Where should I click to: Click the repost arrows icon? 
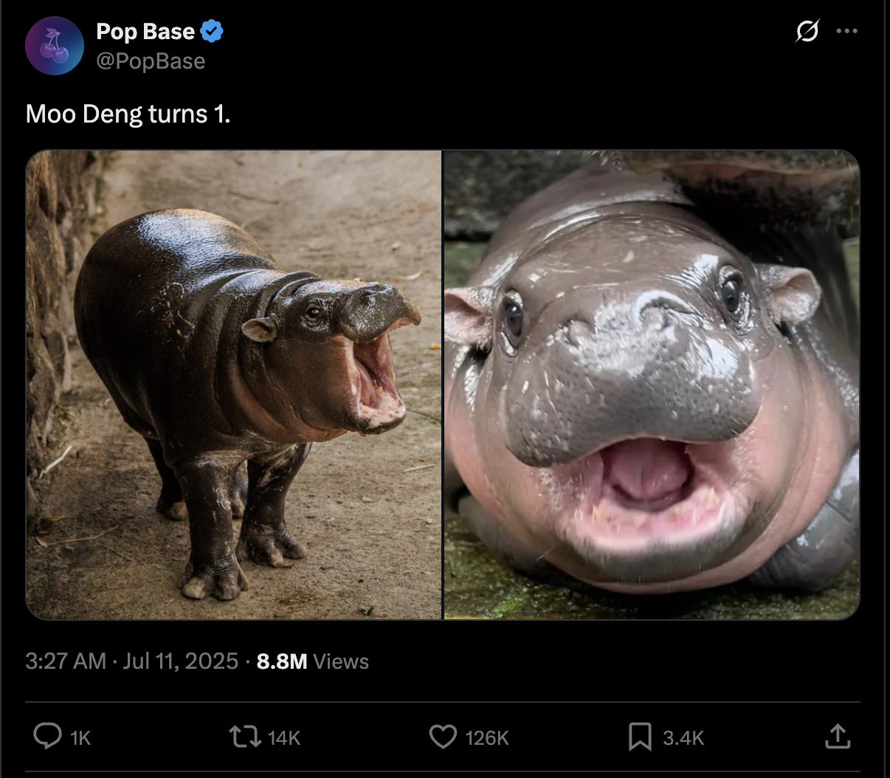click(x=244, y=737)
